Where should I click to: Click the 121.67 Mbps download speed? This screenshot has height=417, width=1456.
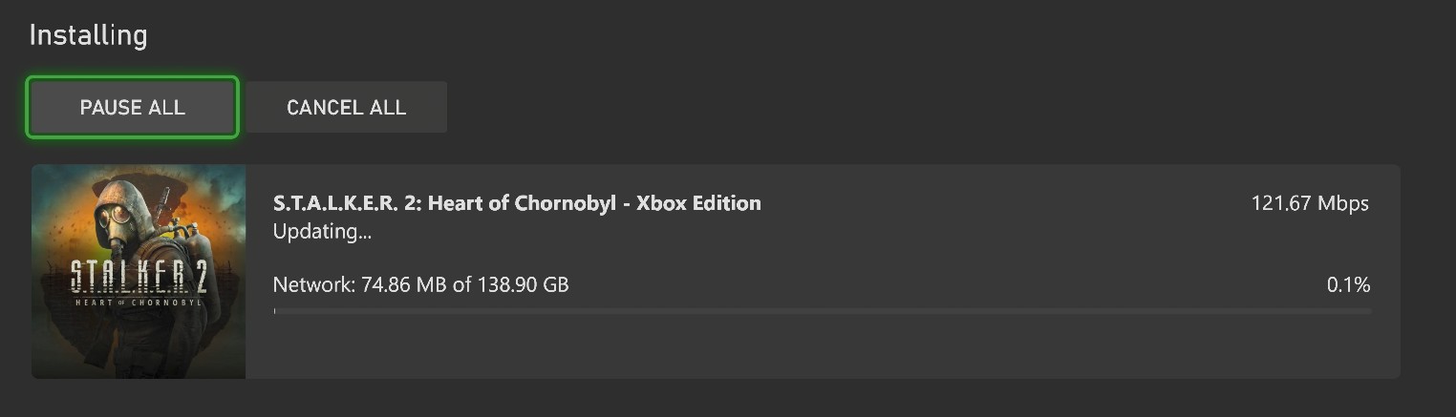(1310, 203)
